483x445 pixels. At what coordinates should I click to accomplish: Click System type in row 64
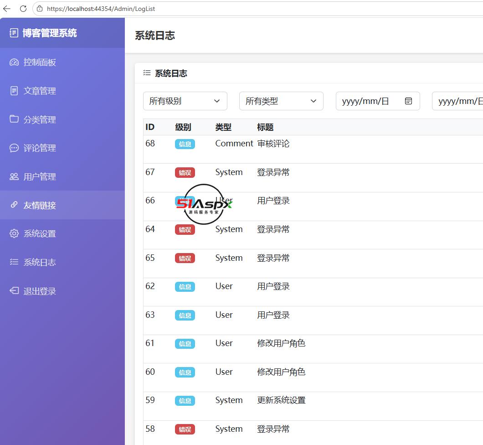[229, 229]
